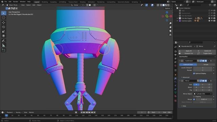
Task: Click the Apply All button
Action: point(188,51)
